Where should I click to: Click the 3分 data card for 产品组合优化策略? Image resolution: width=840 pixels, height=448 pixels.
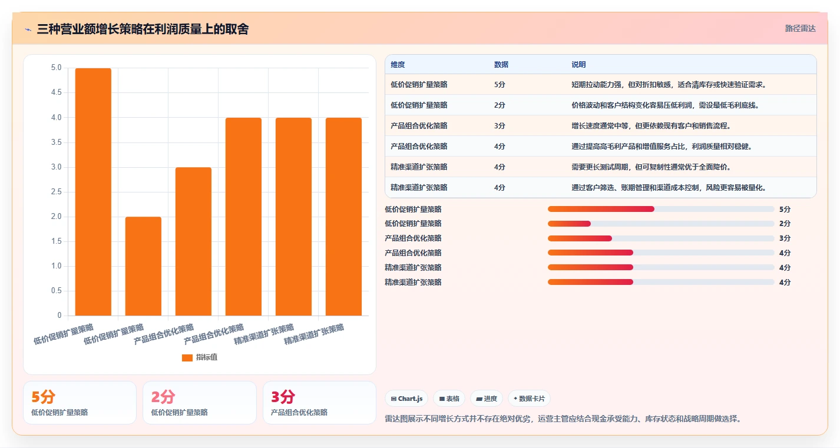[319, 403]
